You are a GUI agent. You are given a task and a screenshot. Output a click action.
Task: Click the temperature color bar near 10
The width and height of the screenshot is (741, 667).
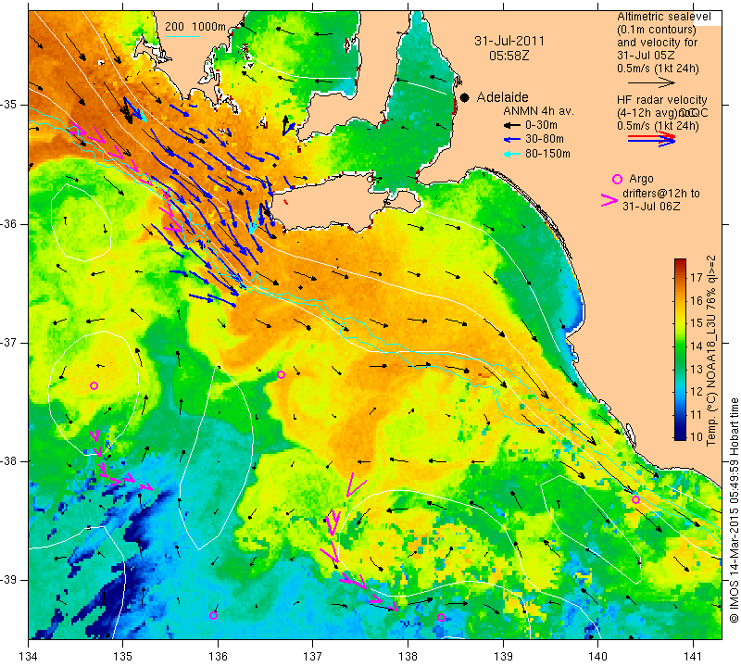click(680, 436)
